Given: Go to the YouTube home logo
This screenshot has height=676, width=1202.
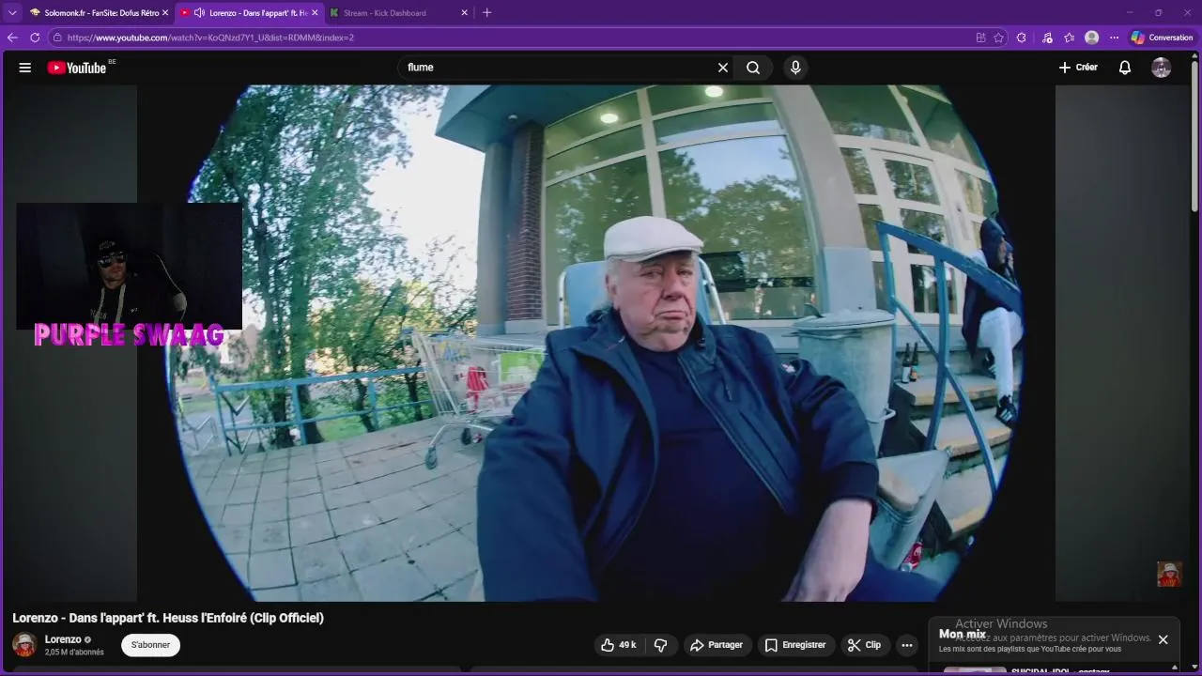Looking at the screenshot, I should [77, 68].
